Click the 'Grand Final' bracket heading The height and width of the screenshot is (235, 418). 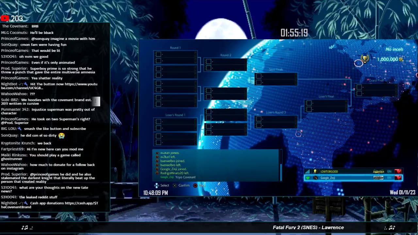click(376, 81)
